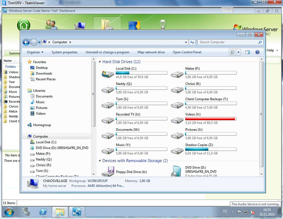This screenshot has height=219, width=283.
Task: Click Map network drive
Action: [x=151, y=52]
